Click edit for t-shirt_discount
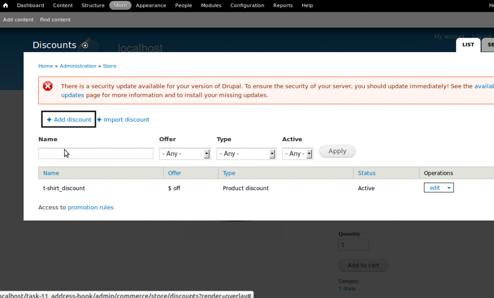The height and width of the screenshot is (298, 494). coord(434,188)
